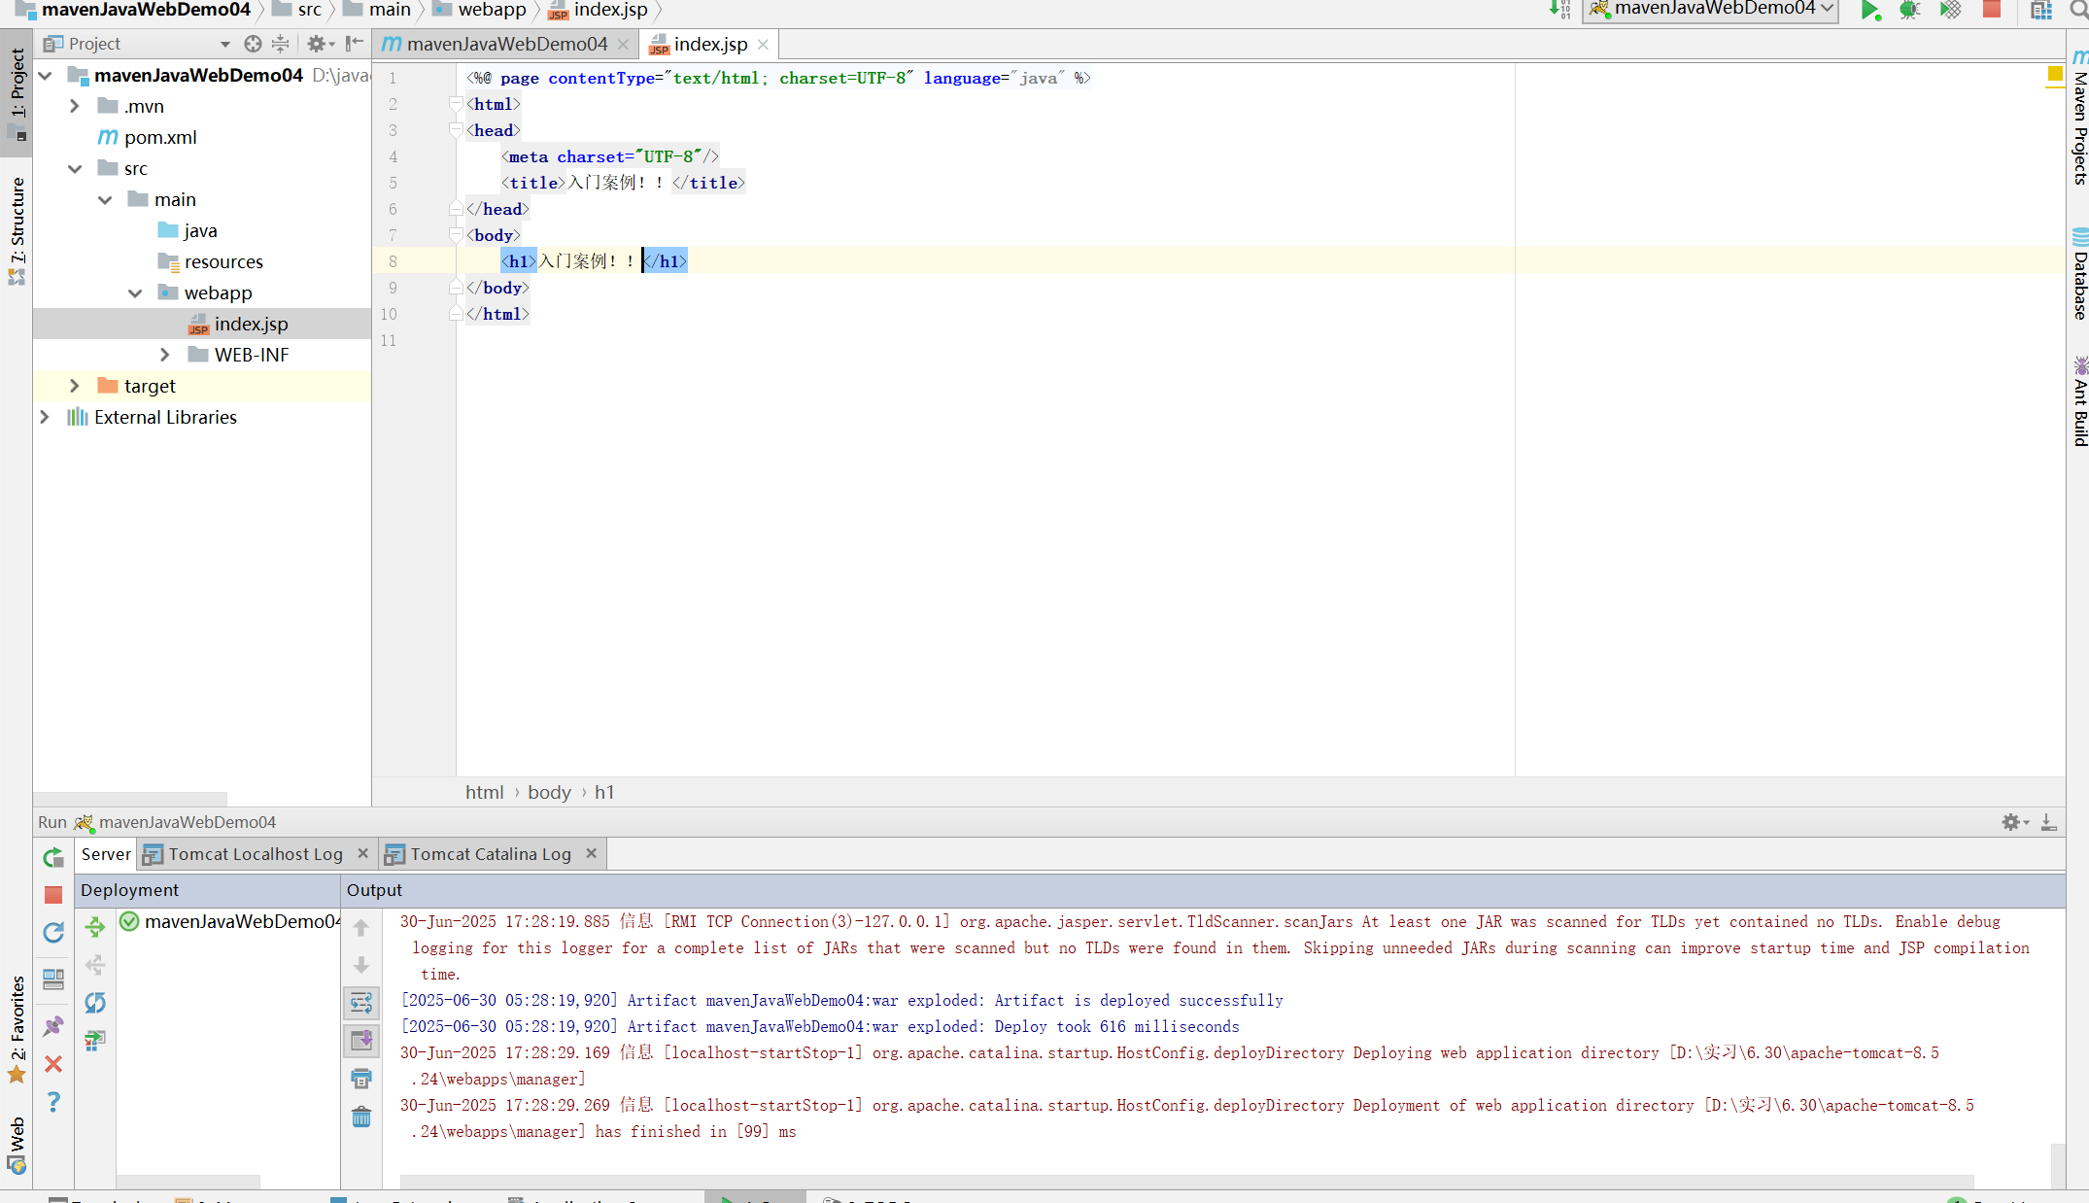Select the Server tab
2089x1203 pixels.
point(106,854)
